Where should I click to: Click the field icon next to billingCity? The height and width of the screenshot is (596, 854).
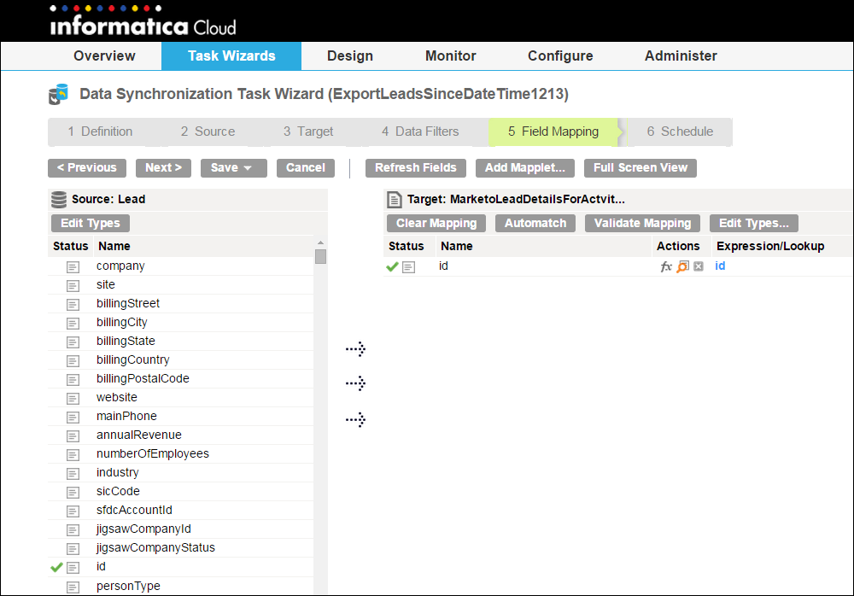point(73,323)
